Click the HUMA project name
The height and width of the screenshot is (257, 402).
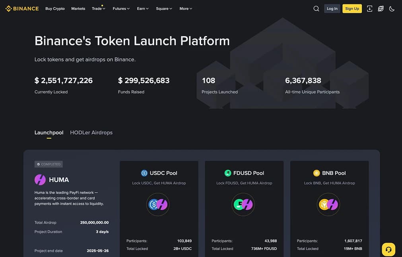point(59,180)
